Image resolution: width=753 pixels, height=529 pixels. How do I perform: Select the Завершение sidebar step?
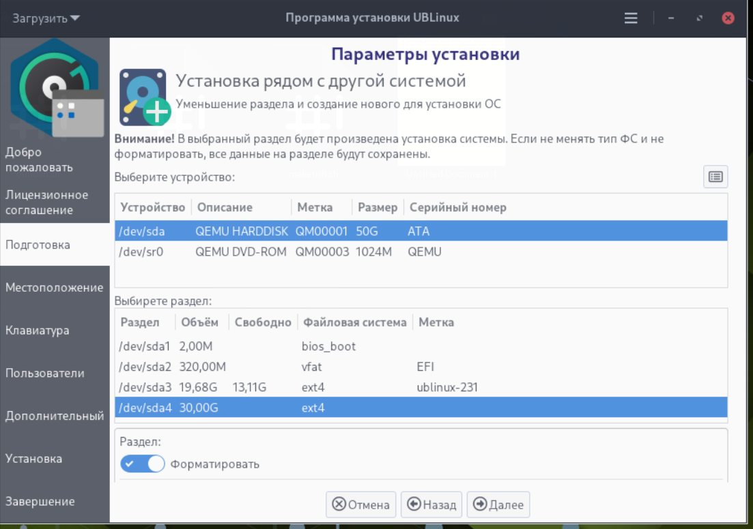pos(55,501)
